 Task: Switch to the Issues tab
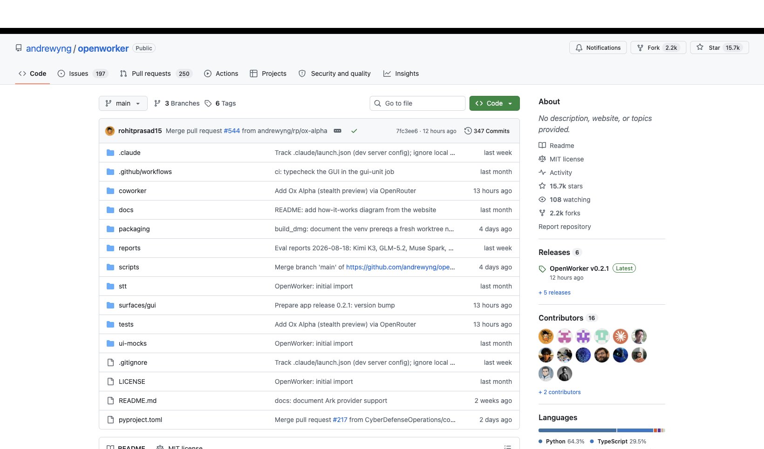[82, 74]
